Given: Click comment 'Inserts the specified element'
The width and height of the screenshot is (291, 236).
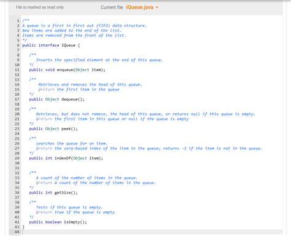Looking at the screenshot, I should coord(99,60).
